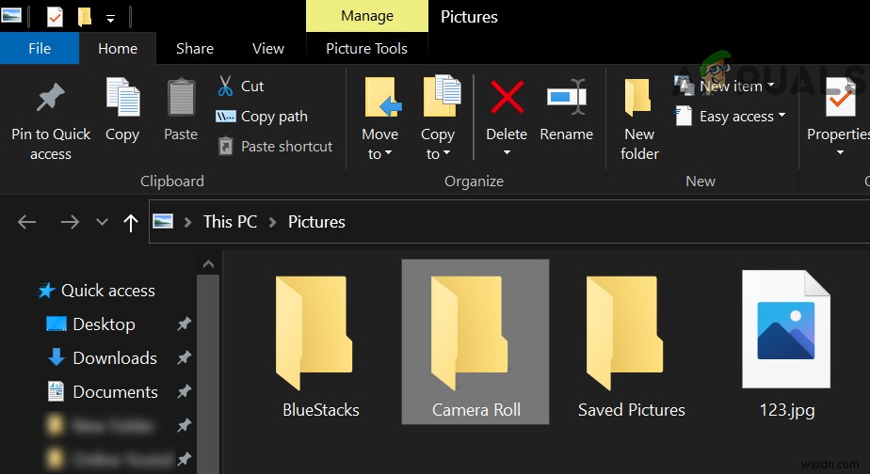870x474 pixels.
Task: Click the Copy path ribbon button
Action: pos(262,117)
